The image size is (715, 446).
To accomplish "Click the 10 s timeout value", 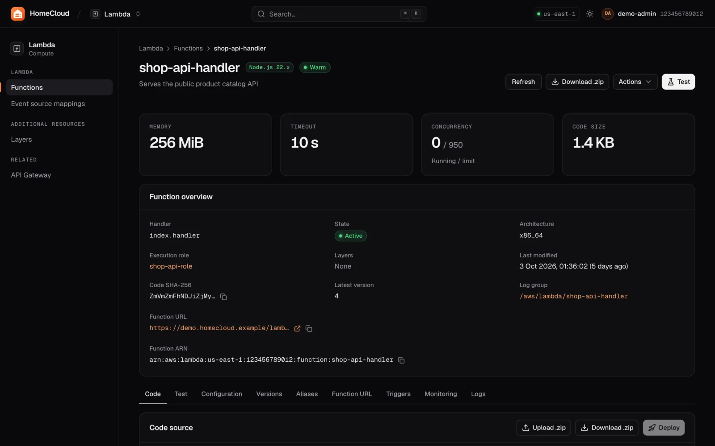I will point(305,143).
